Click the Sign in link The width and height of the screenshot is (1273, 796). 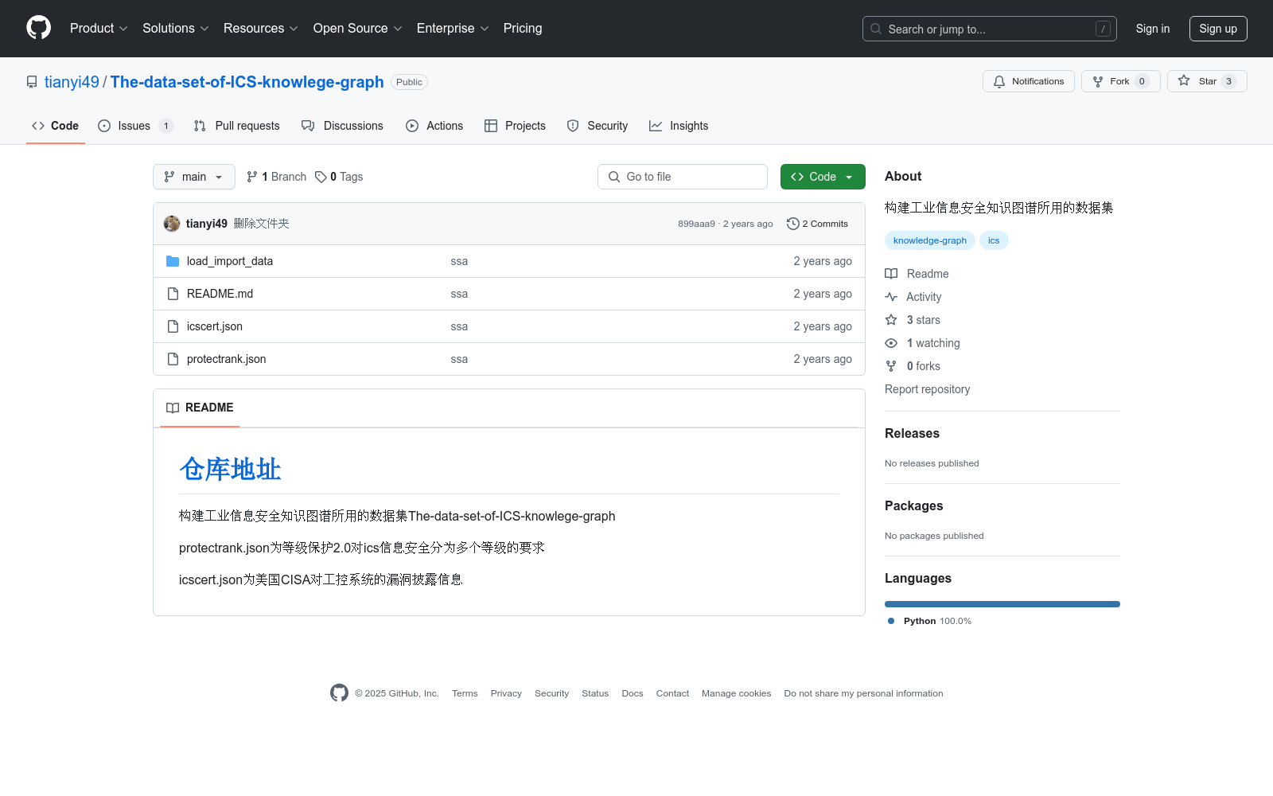[x=1153, y=29]
